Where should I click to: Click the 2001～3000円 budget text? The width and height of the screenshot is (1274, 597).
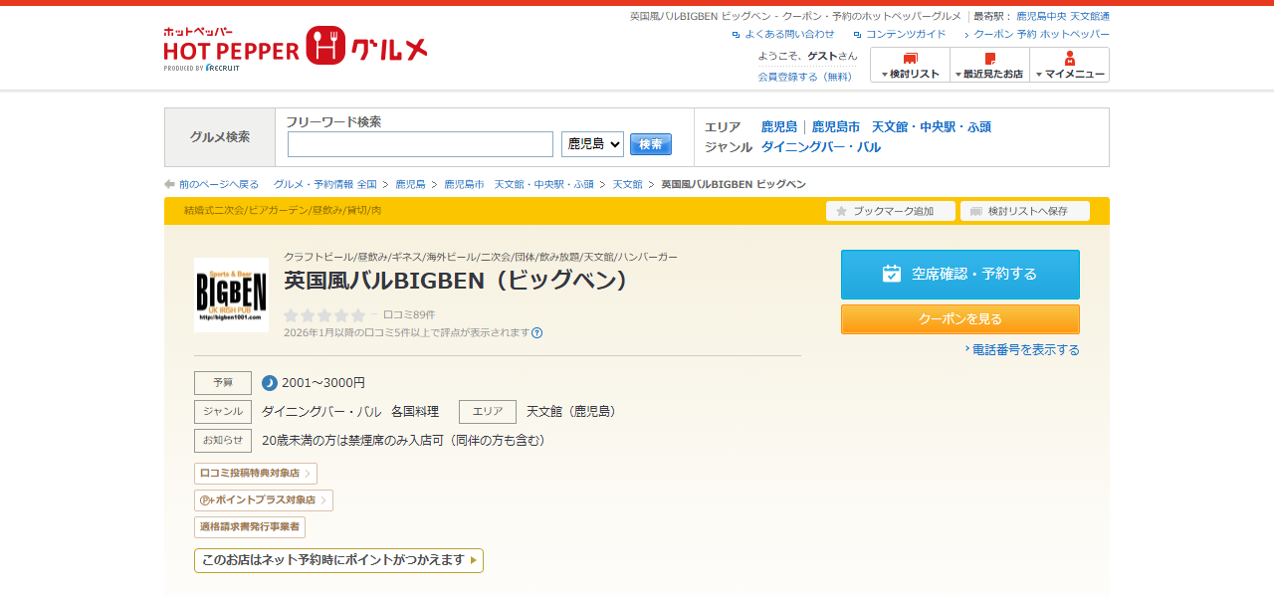(x=323, y=383)
